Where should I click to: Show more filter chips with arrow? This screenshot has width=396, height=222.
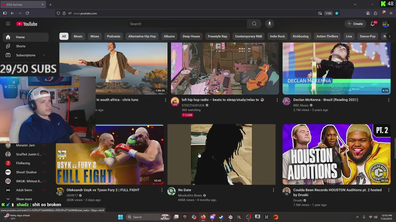tap(390, 36)
